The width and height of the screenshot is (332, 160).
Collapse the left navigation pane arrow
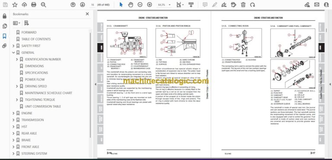pos(95,84)
